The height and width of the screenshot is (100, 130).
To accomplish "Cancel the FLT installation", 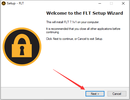I will 117,94.
